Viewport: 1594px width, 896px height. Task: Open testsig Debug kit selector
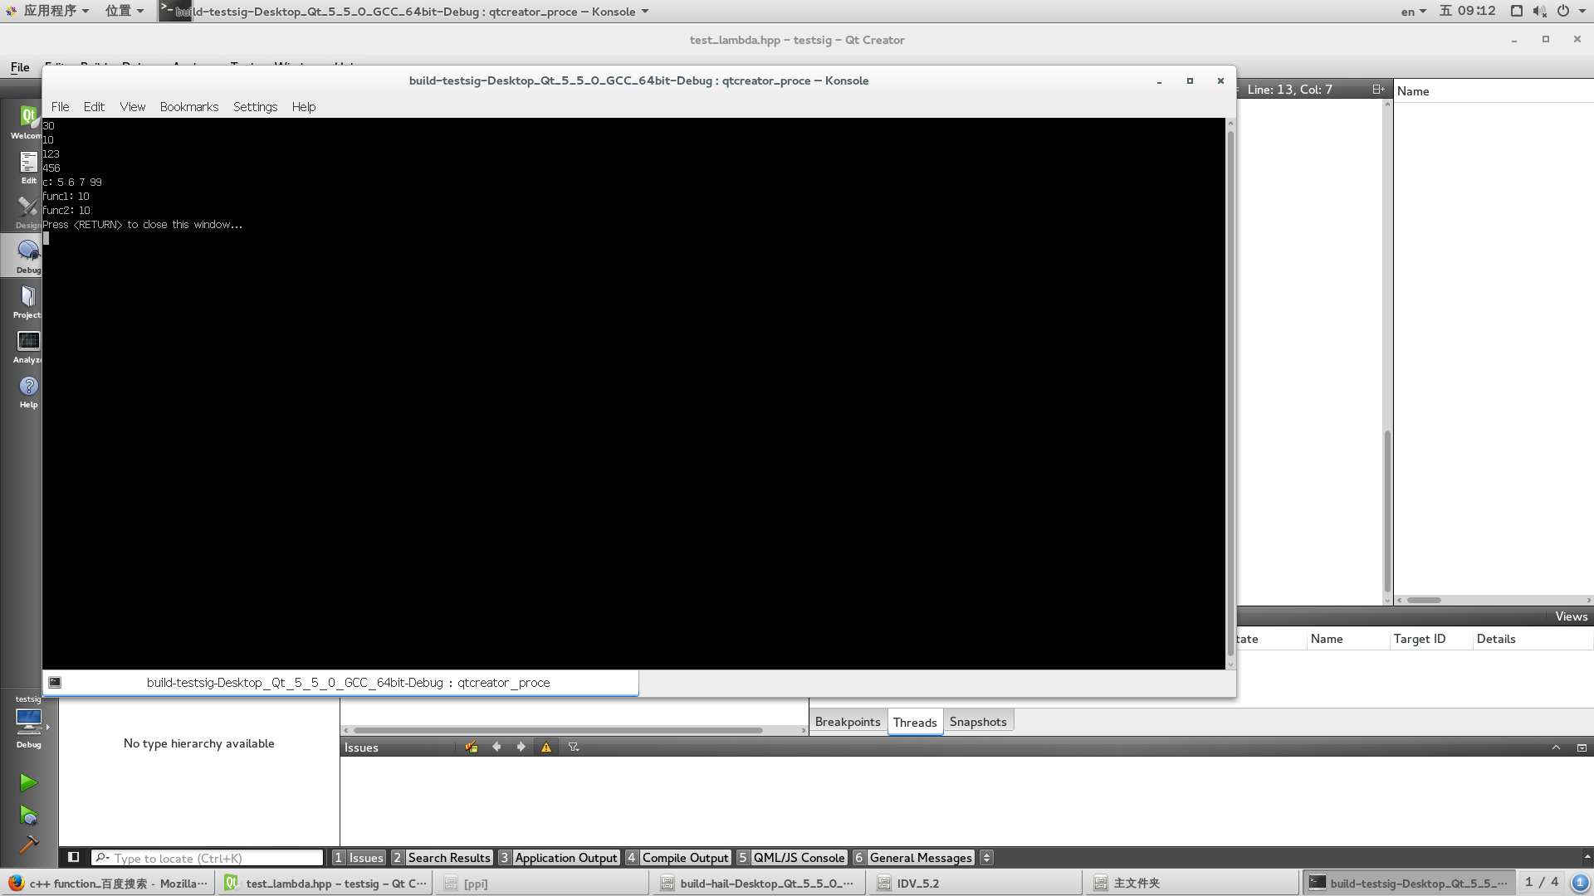pos(28,722)
